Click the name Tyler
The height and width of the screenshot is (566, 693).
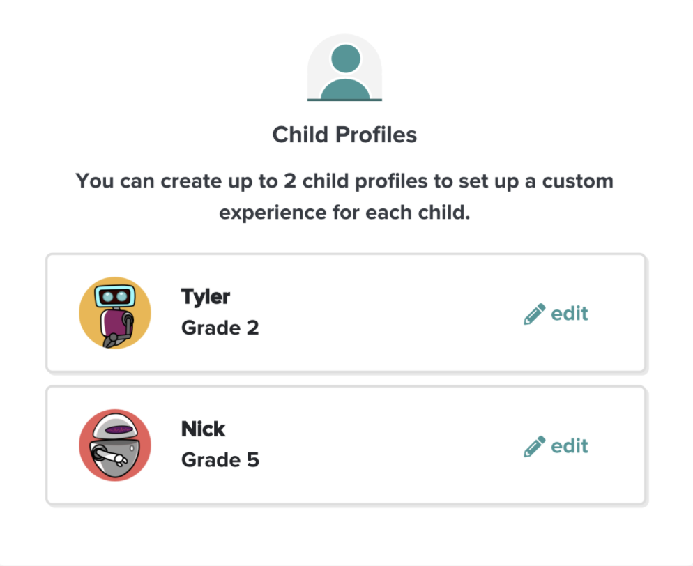[206, 296]
